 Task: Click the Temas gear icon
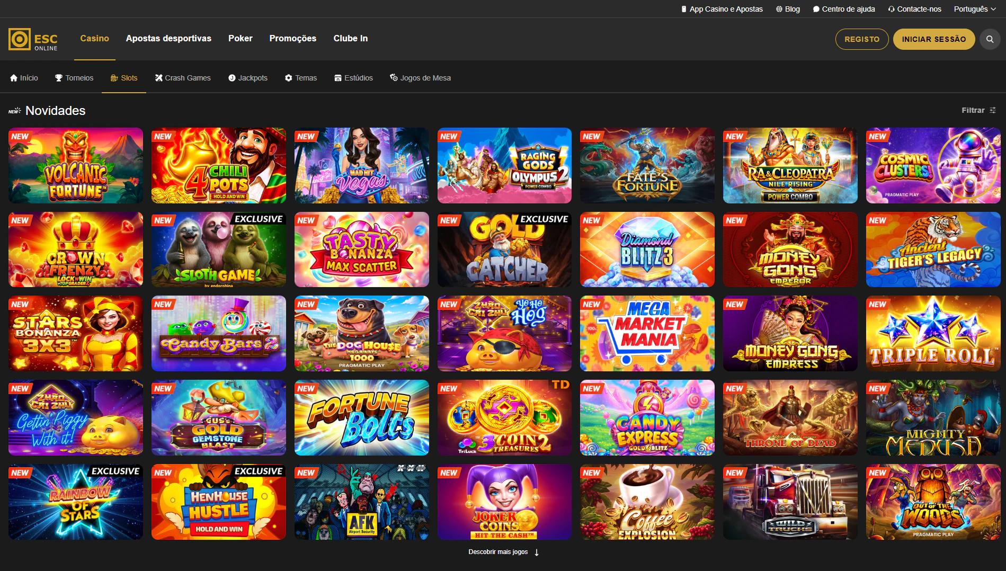point(289,78)
